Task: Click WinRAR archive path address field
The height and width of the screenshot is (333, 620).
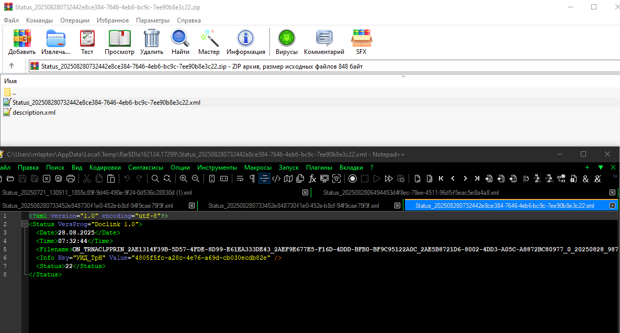Action: pos(324,66)
